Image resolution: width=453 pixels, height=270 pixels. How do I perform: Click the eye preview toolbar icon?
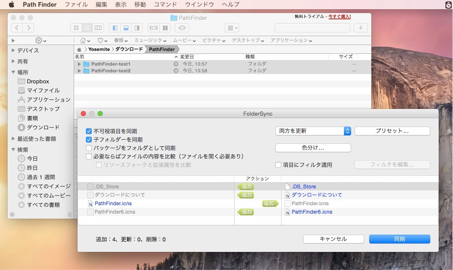(182, 28)
